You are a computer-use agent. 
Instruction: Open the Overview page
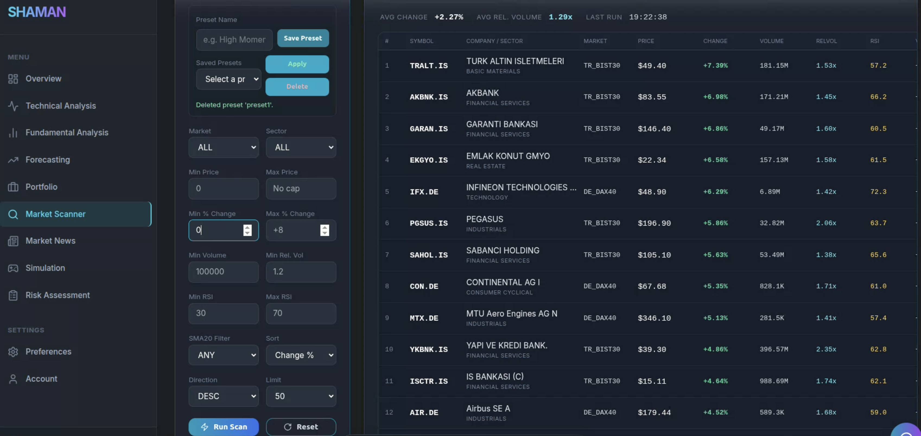click(43, 79)
